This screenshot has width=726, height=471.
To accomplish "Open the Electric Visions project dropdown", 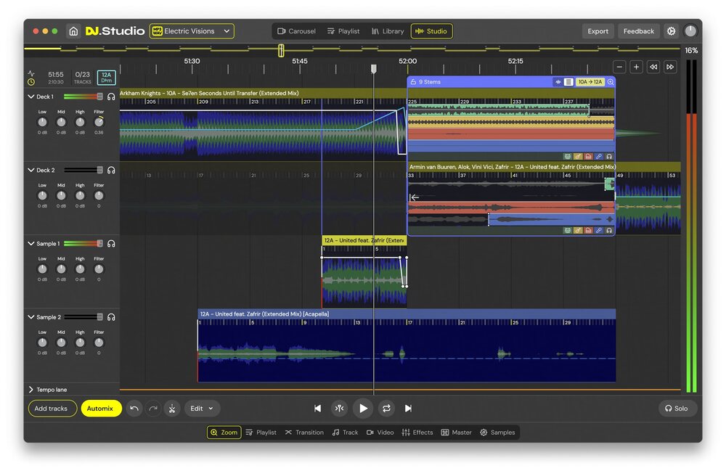I will click(x=192, y=31).
